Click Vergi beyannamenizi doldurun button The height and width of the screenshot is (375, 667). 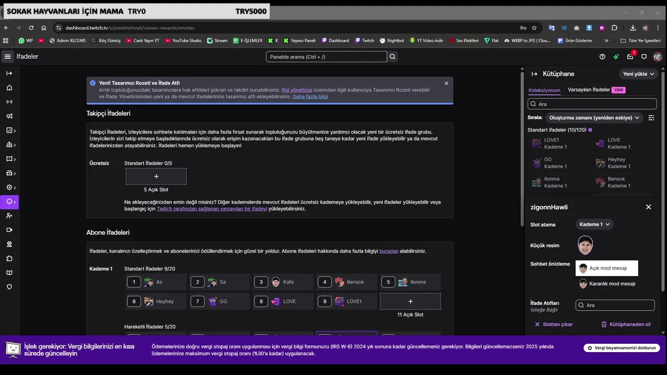pyautogui.click(x=622, y=347)
